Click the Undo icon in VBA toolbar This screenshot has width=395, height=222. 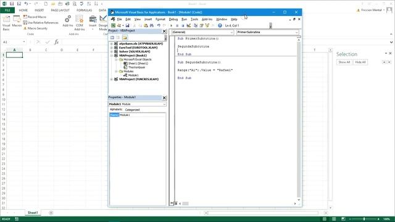[159, 25]
